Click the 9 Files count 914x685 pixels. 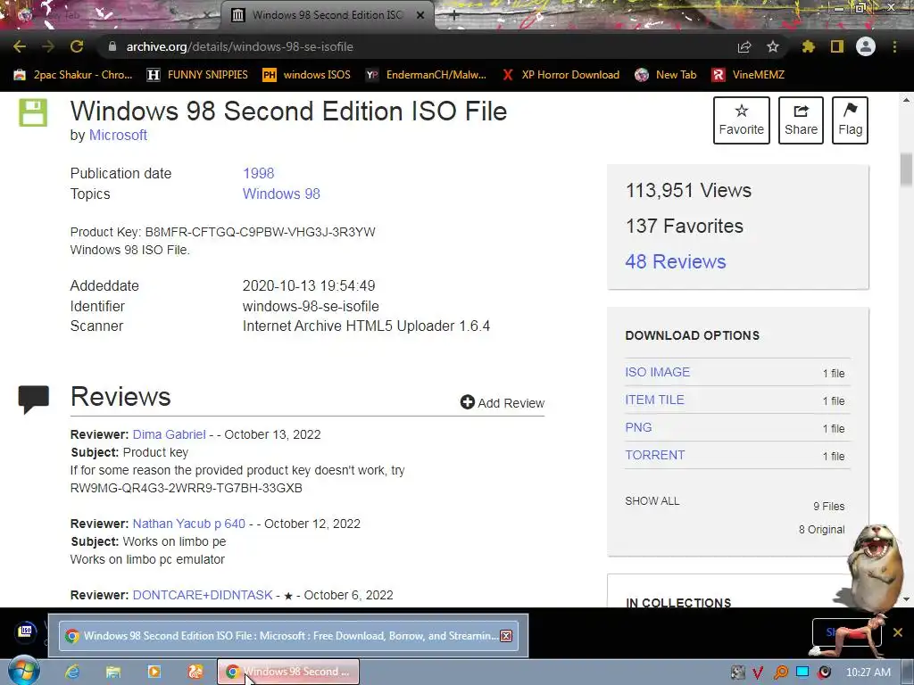coord(828,507)
